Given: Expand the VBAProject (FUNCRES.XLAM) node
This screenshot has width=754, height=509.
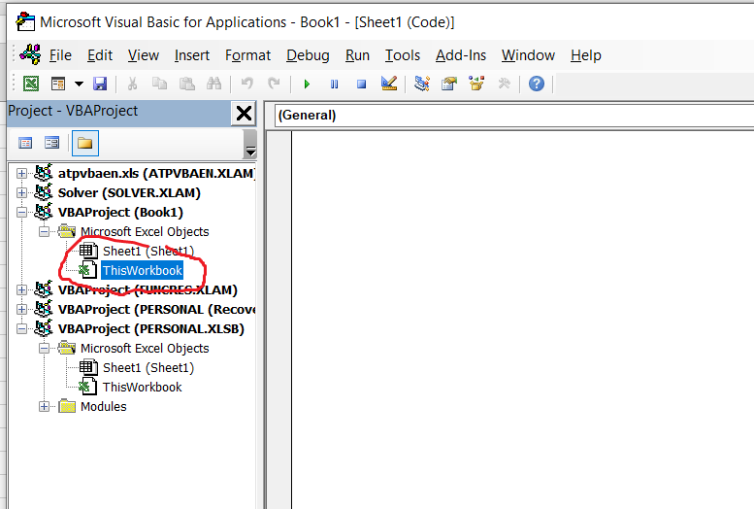Looking at the screenshot, I should click(x=21, y=289).
